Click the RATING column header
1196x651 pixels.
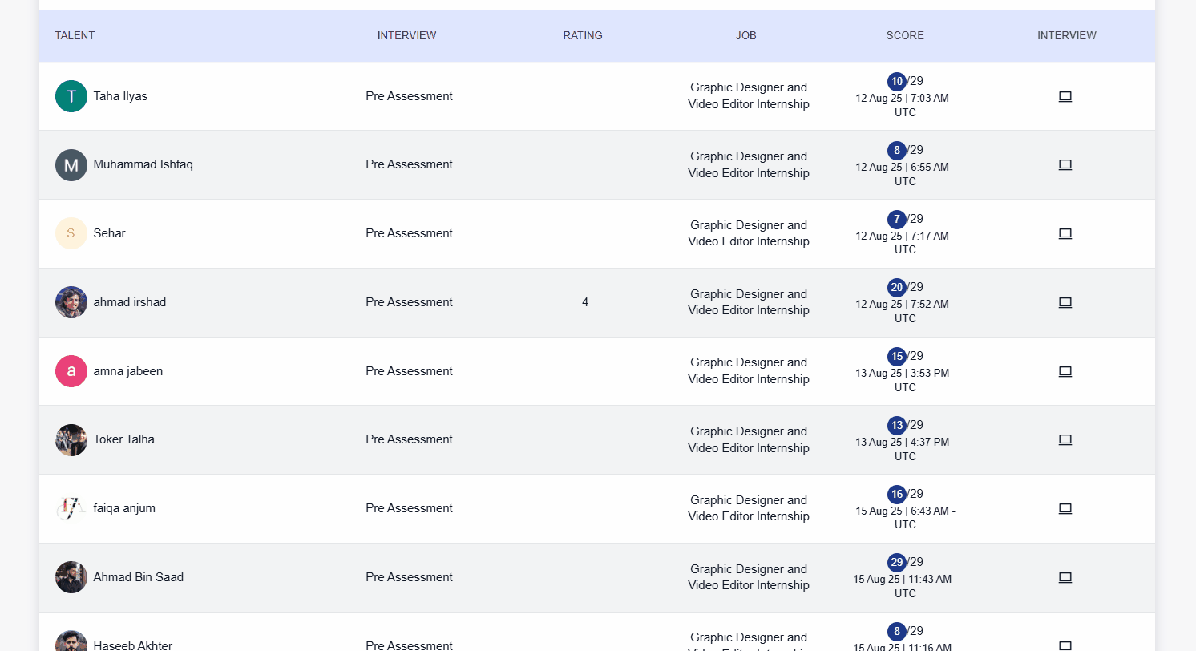(583, 35)
